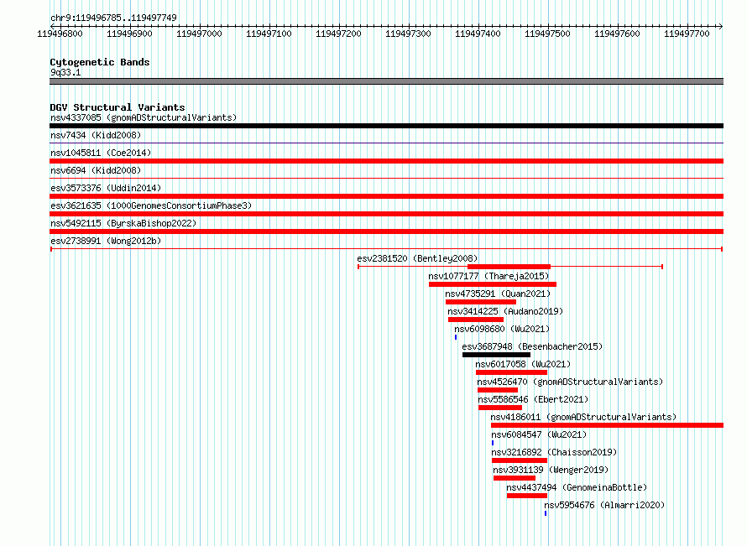
Task: Click the blue nsv5954676 insertion marker
Action: (x=546, y=513)
